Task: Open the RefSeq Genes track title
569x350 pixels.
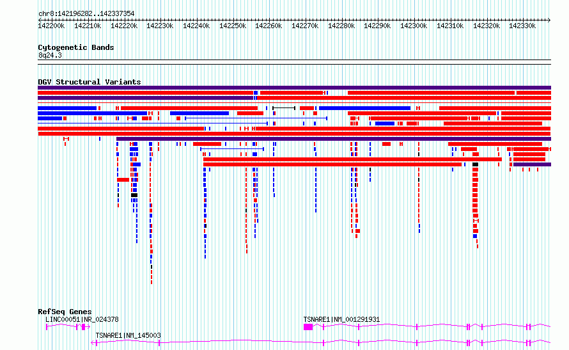Action: 65,312
